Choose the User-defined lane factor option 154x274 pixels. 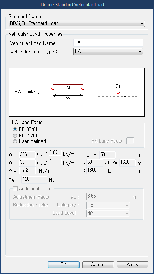[x=15, y=141]
